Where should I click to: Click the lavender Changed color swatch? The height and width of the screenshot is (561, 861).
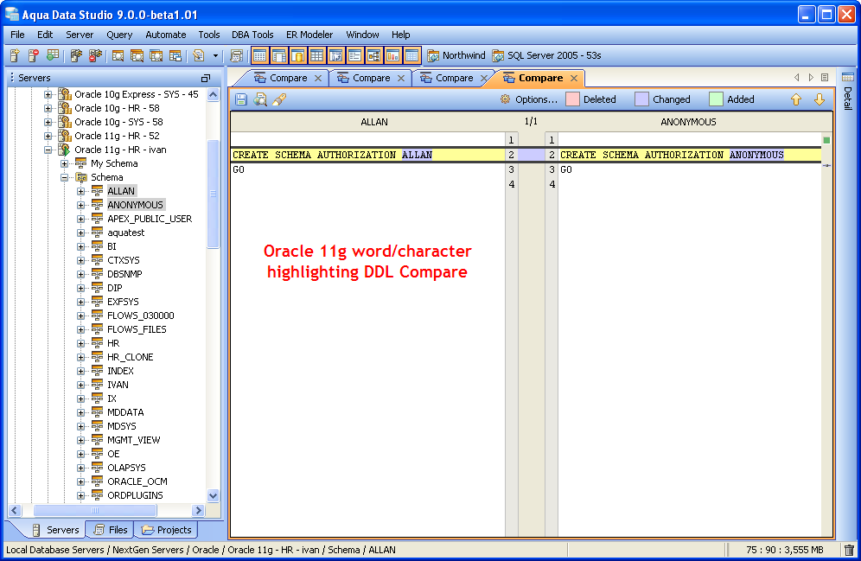[x=641, y=99]
